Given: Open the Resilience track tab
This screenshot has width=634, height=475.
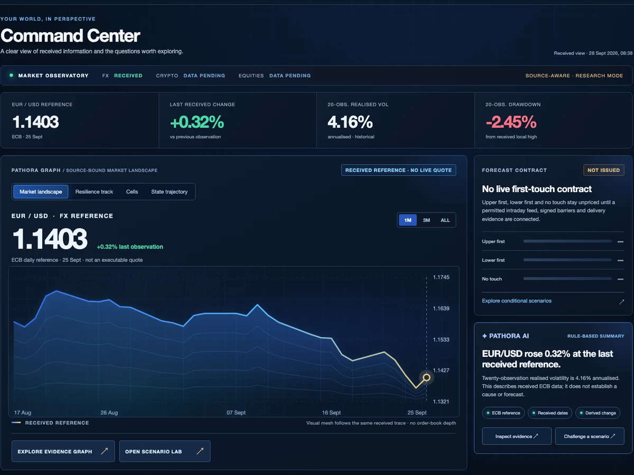Looking at the screenshot, I should (x=94, y=192).
